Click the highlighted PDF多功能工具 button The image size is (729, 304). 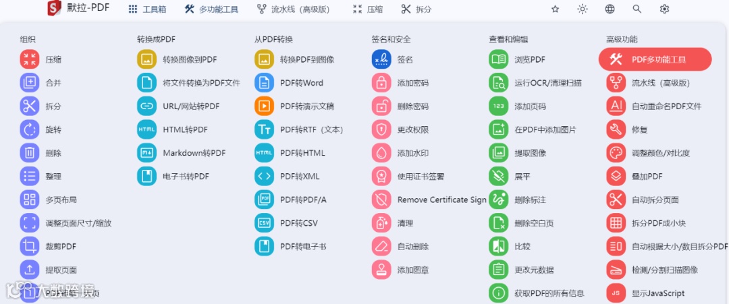click(x=655, y=59)
